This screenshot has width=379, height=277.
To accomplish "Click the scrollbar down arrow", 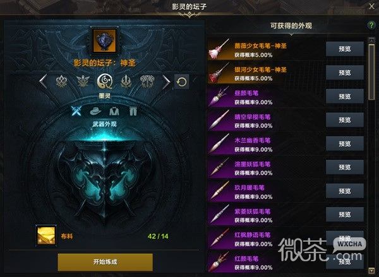I will (371, 270).
